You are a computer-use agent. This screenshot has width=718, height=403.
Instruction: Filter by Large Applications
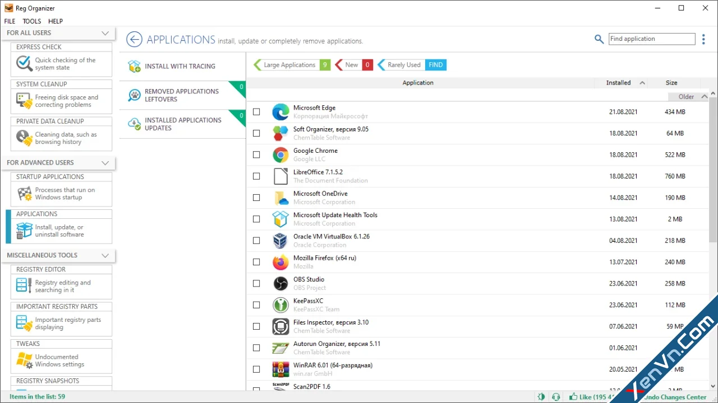(x=292, y=65)
